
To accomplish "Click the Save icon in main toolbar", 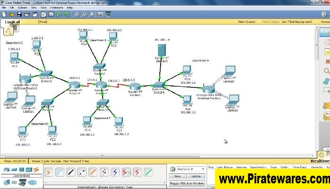I will [x=19, y=14].
